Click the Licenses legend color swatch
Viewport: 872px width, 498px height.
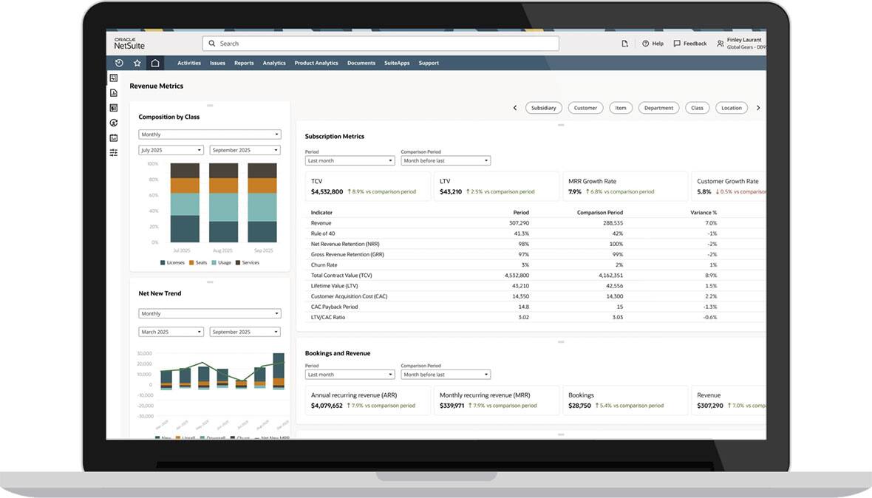click(x=163, y=262)
